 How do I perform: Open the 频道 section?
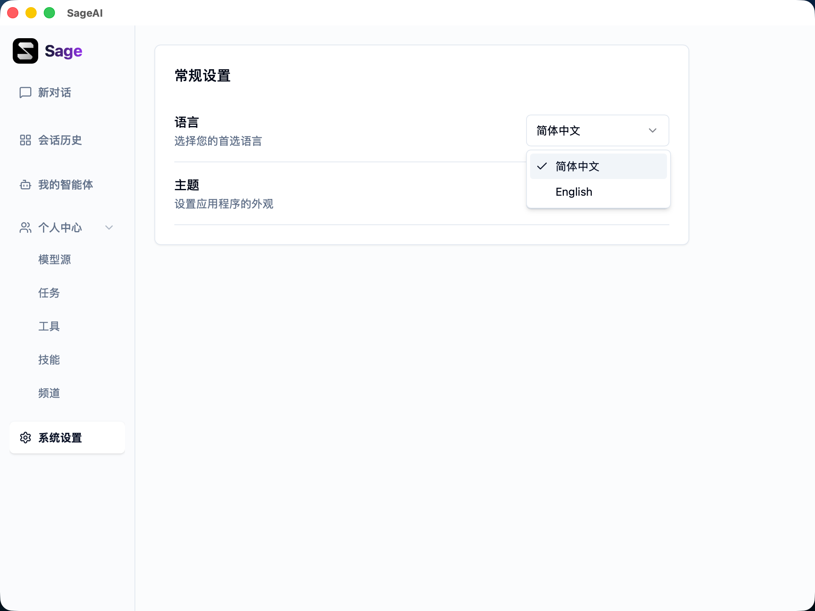(49, 393)
